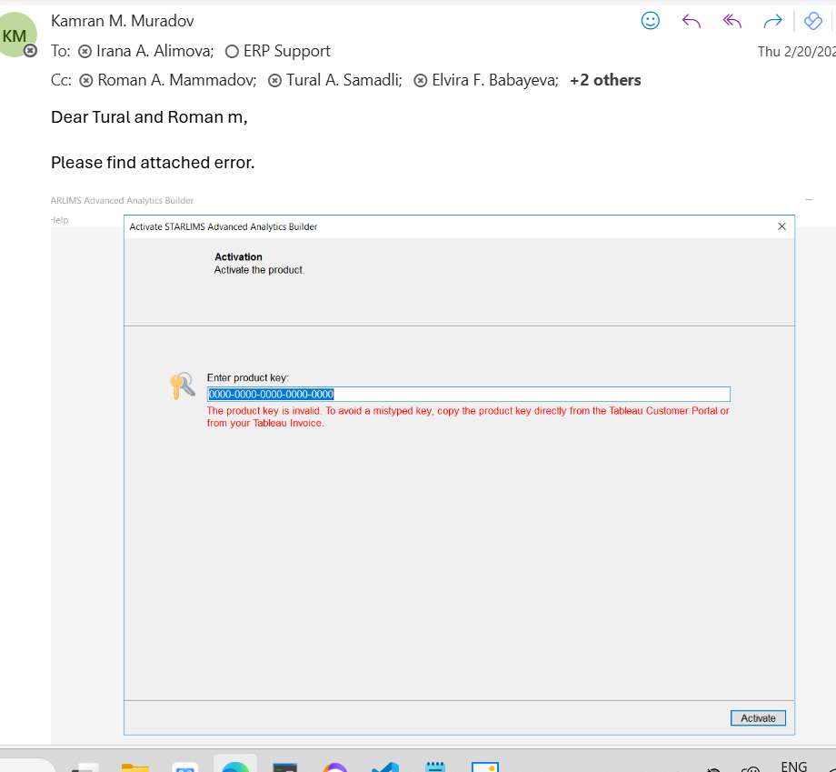The height and width of the screenshot is (772, 836).
Task: Click 'Please find attached error.' line
Action: pyautogui.click(x=153, y=162)
